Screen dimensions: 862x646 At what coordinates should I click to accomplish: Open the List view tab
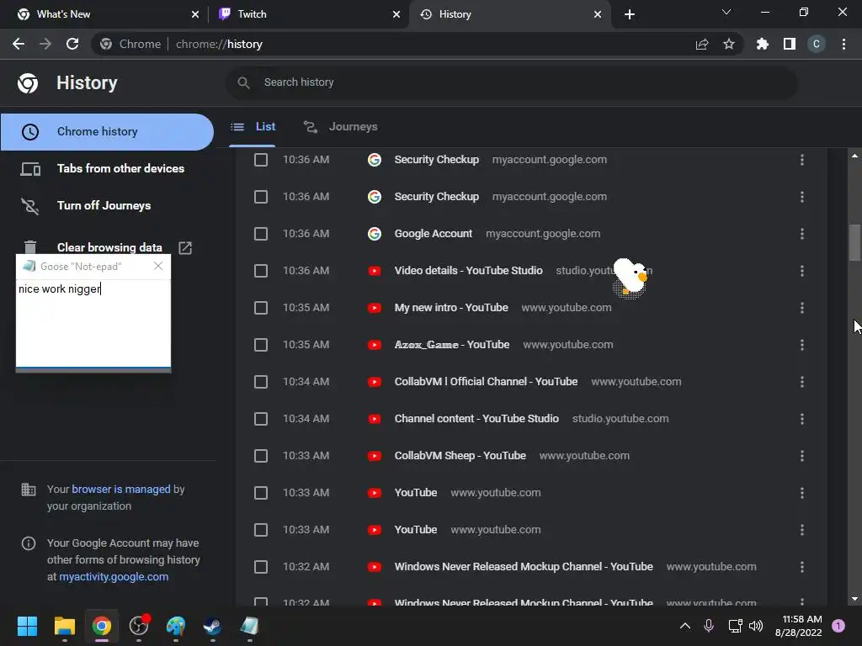tap(253, 127)
